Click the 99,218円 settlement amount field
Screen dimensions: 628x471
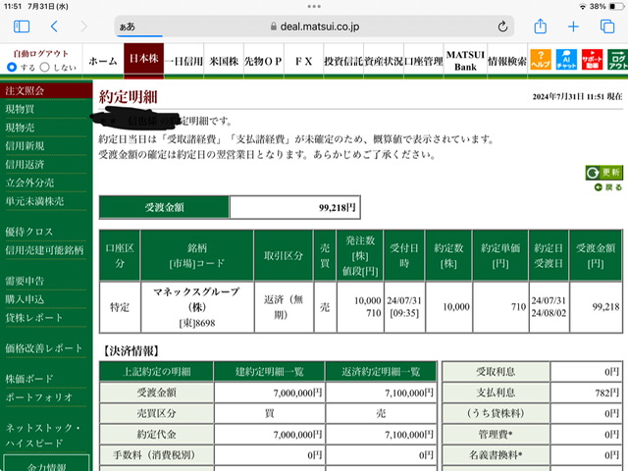tap(295, 207)
